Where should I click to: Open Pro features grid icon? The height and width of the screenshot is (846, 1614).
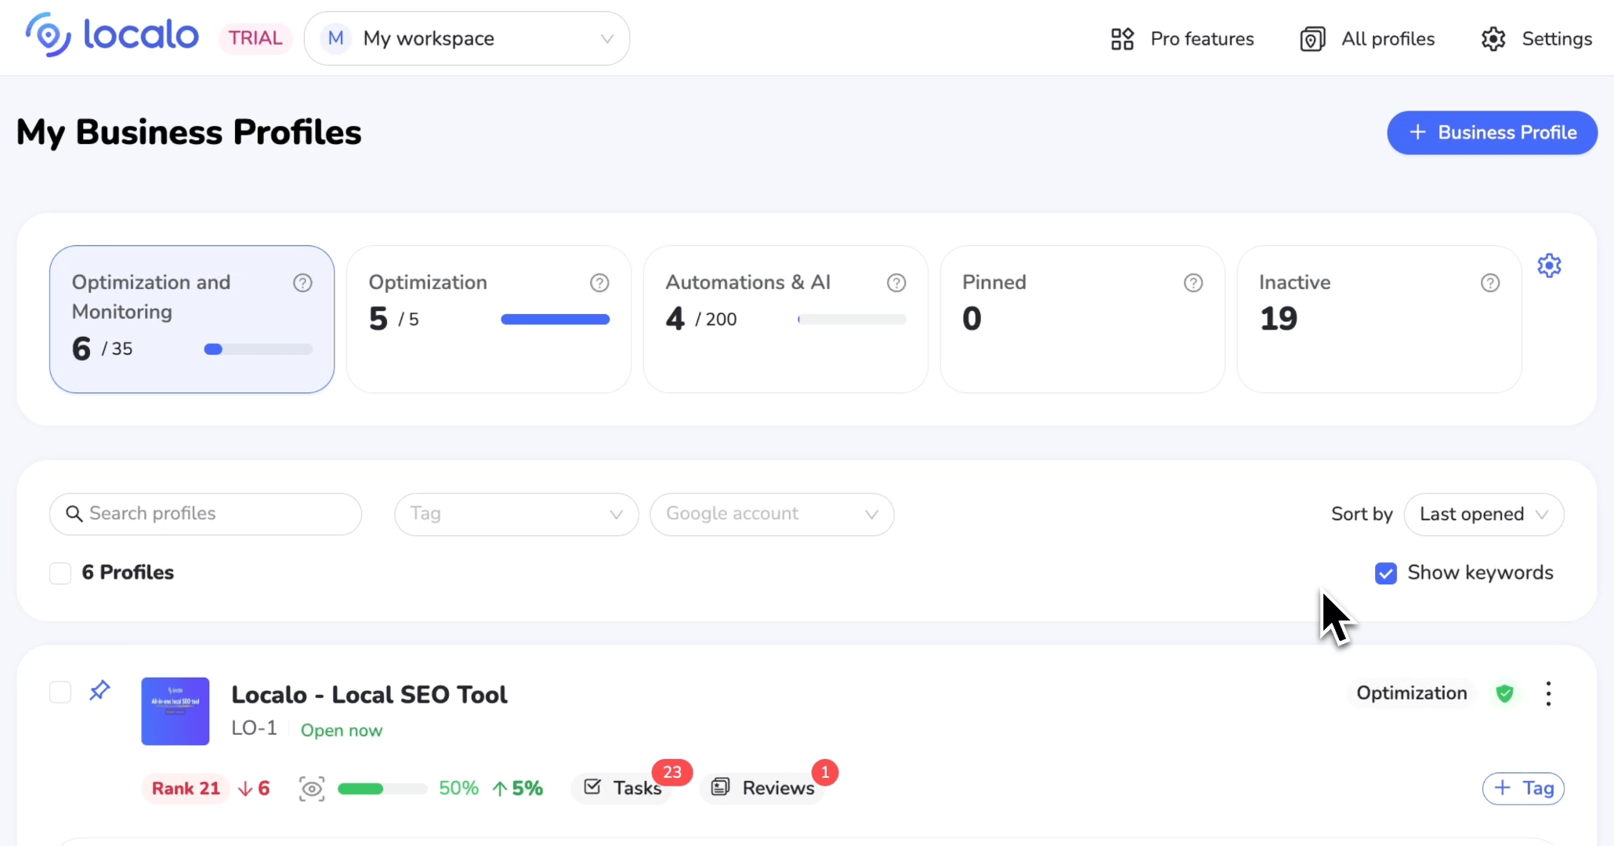tap(1122, 39)
